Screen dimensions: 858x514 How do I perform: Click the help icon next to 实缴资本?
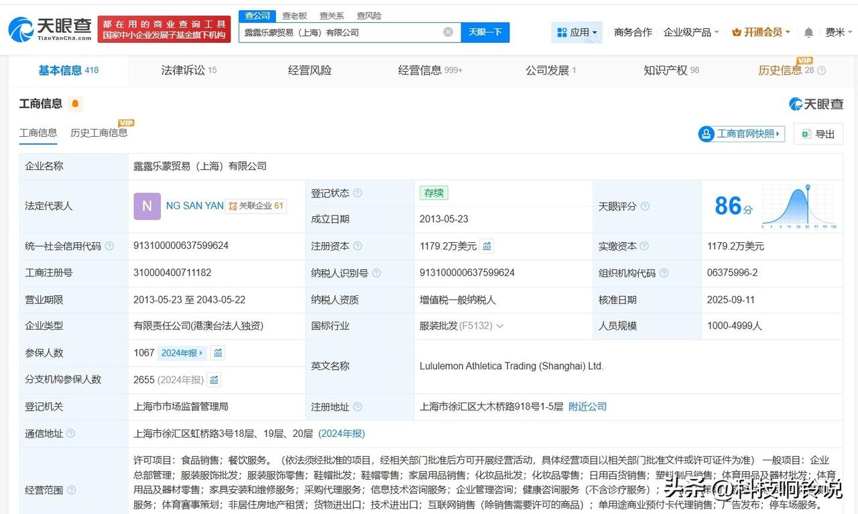[x=645, y=246]
